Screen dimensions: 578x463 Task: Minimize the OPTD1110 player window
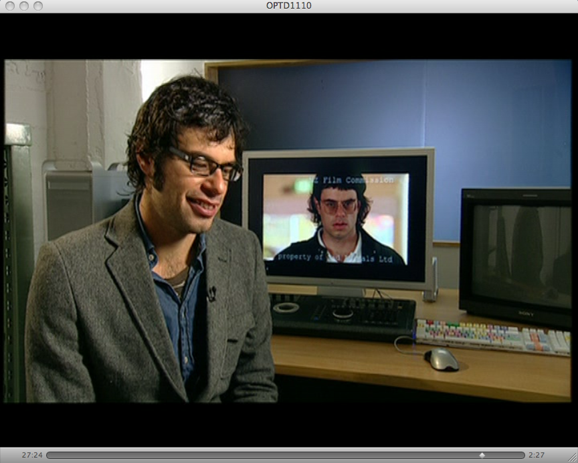(24, 6)
